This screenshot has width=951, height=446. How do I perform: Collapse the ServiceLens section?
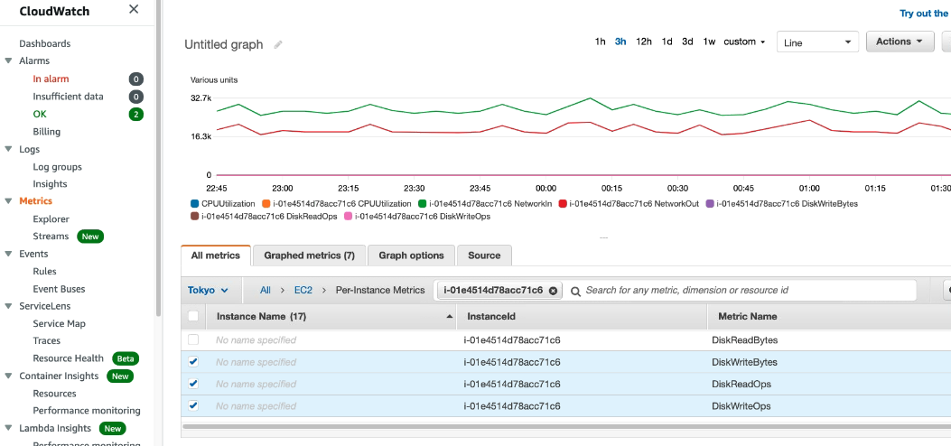click(8, 306)
